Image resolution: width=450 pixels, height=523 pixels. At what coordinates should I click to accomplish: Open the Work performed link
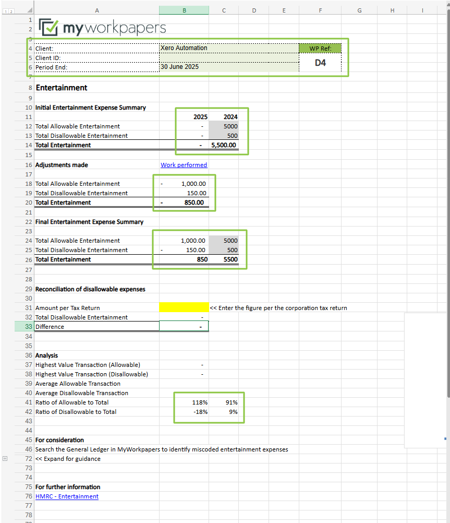(184, 165)
